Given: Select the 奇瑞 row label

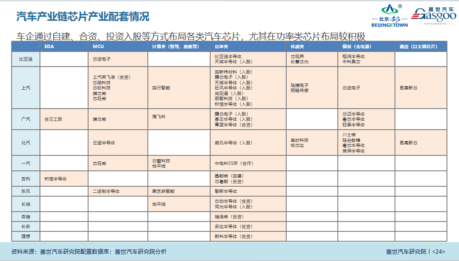Looking at the screenshot, I should (x=26, y=217).
